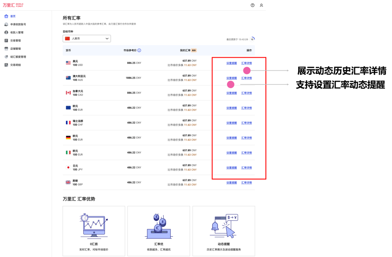This screenshot has height=257, width=392.
Task: Click 设置提醒 for the AUS row
Action: point(231,78)
